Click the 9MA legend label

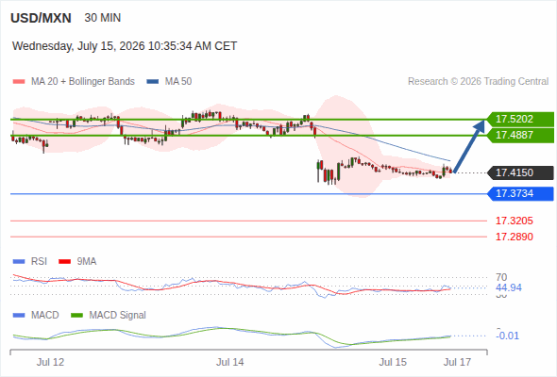click(x=87, y=262)
